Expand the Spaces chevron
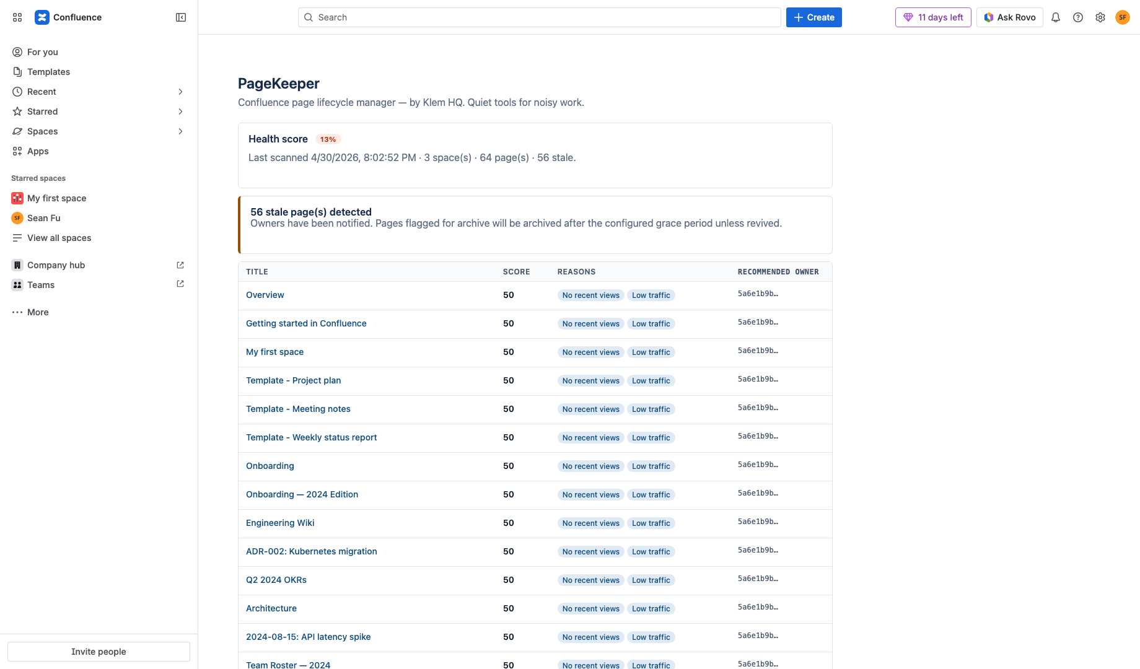 pos(180,131)
